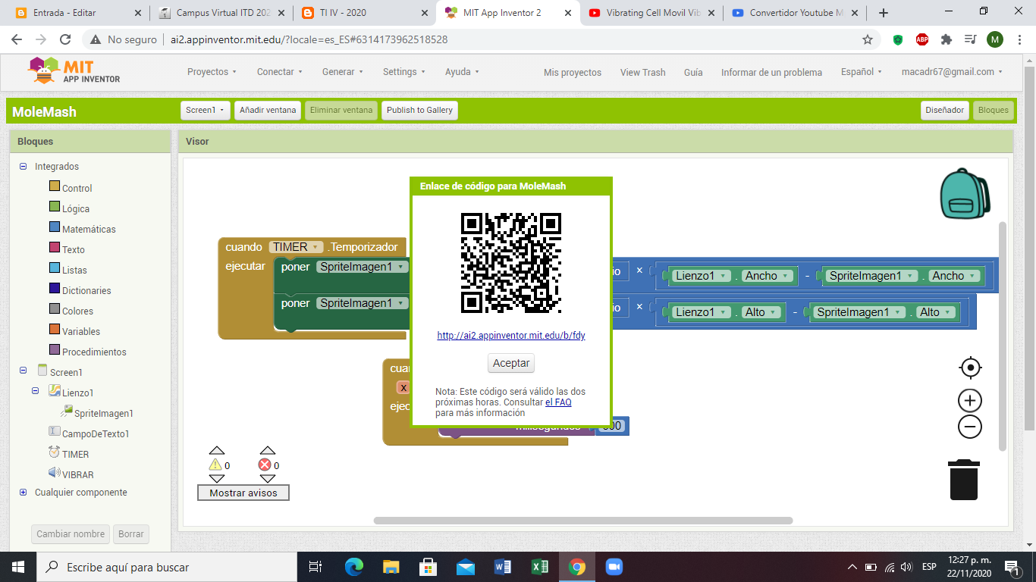Bookmark this page with star icon
Screen dimensions: 1036x582
coord(868,39)
